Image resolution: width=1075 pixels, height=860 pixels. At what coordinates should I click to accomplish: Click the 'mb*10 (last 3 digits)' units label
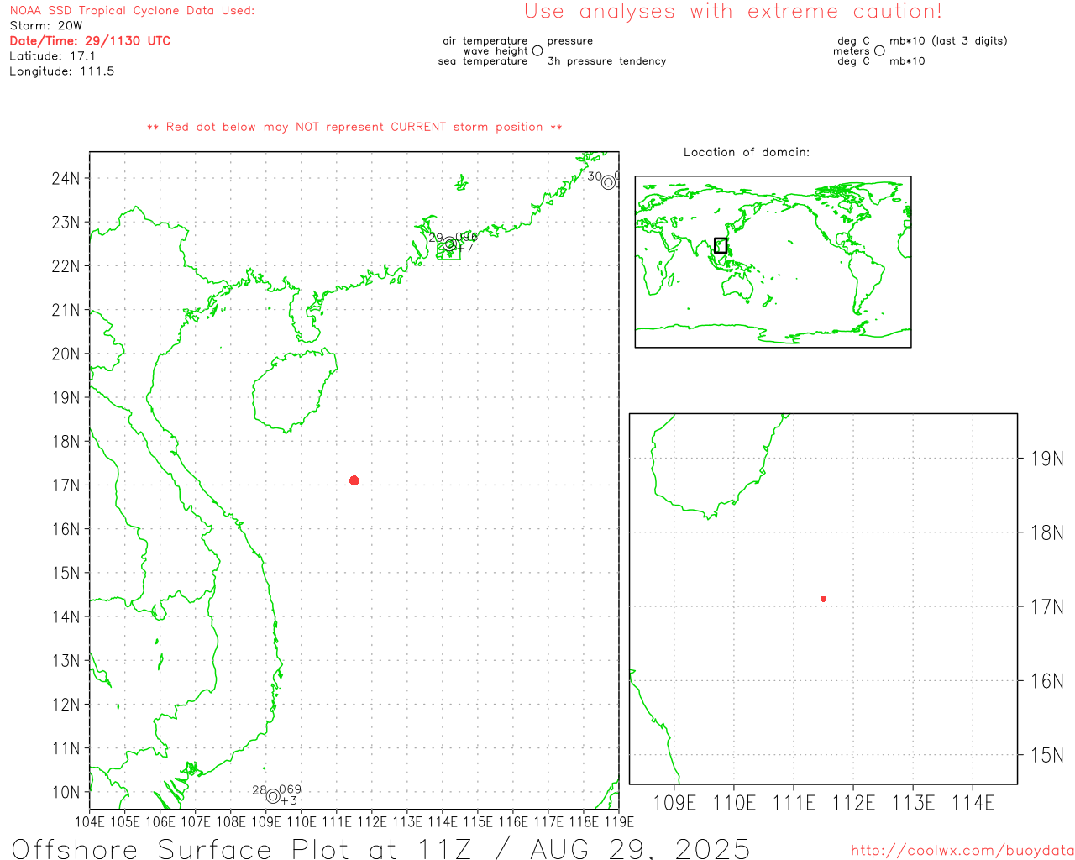click(948, 41)
